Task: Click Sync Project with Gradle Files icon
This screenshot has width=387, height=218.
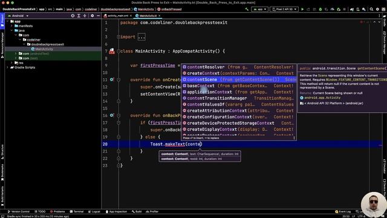Action: (x=352, y=9)
